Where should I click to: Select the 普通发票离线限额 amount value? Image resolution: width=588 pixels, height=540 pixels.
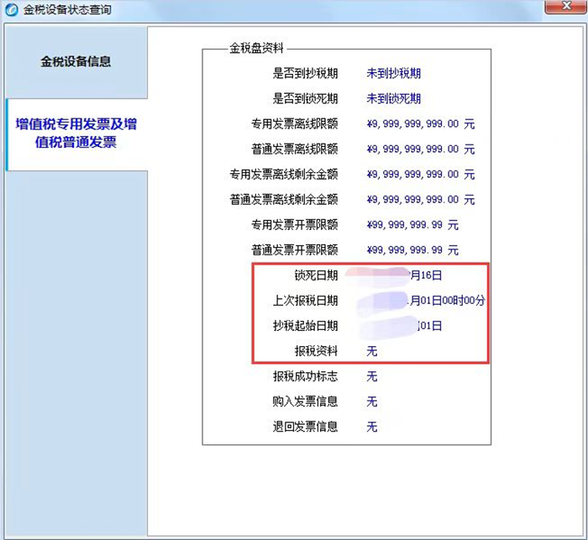point(420,149)
